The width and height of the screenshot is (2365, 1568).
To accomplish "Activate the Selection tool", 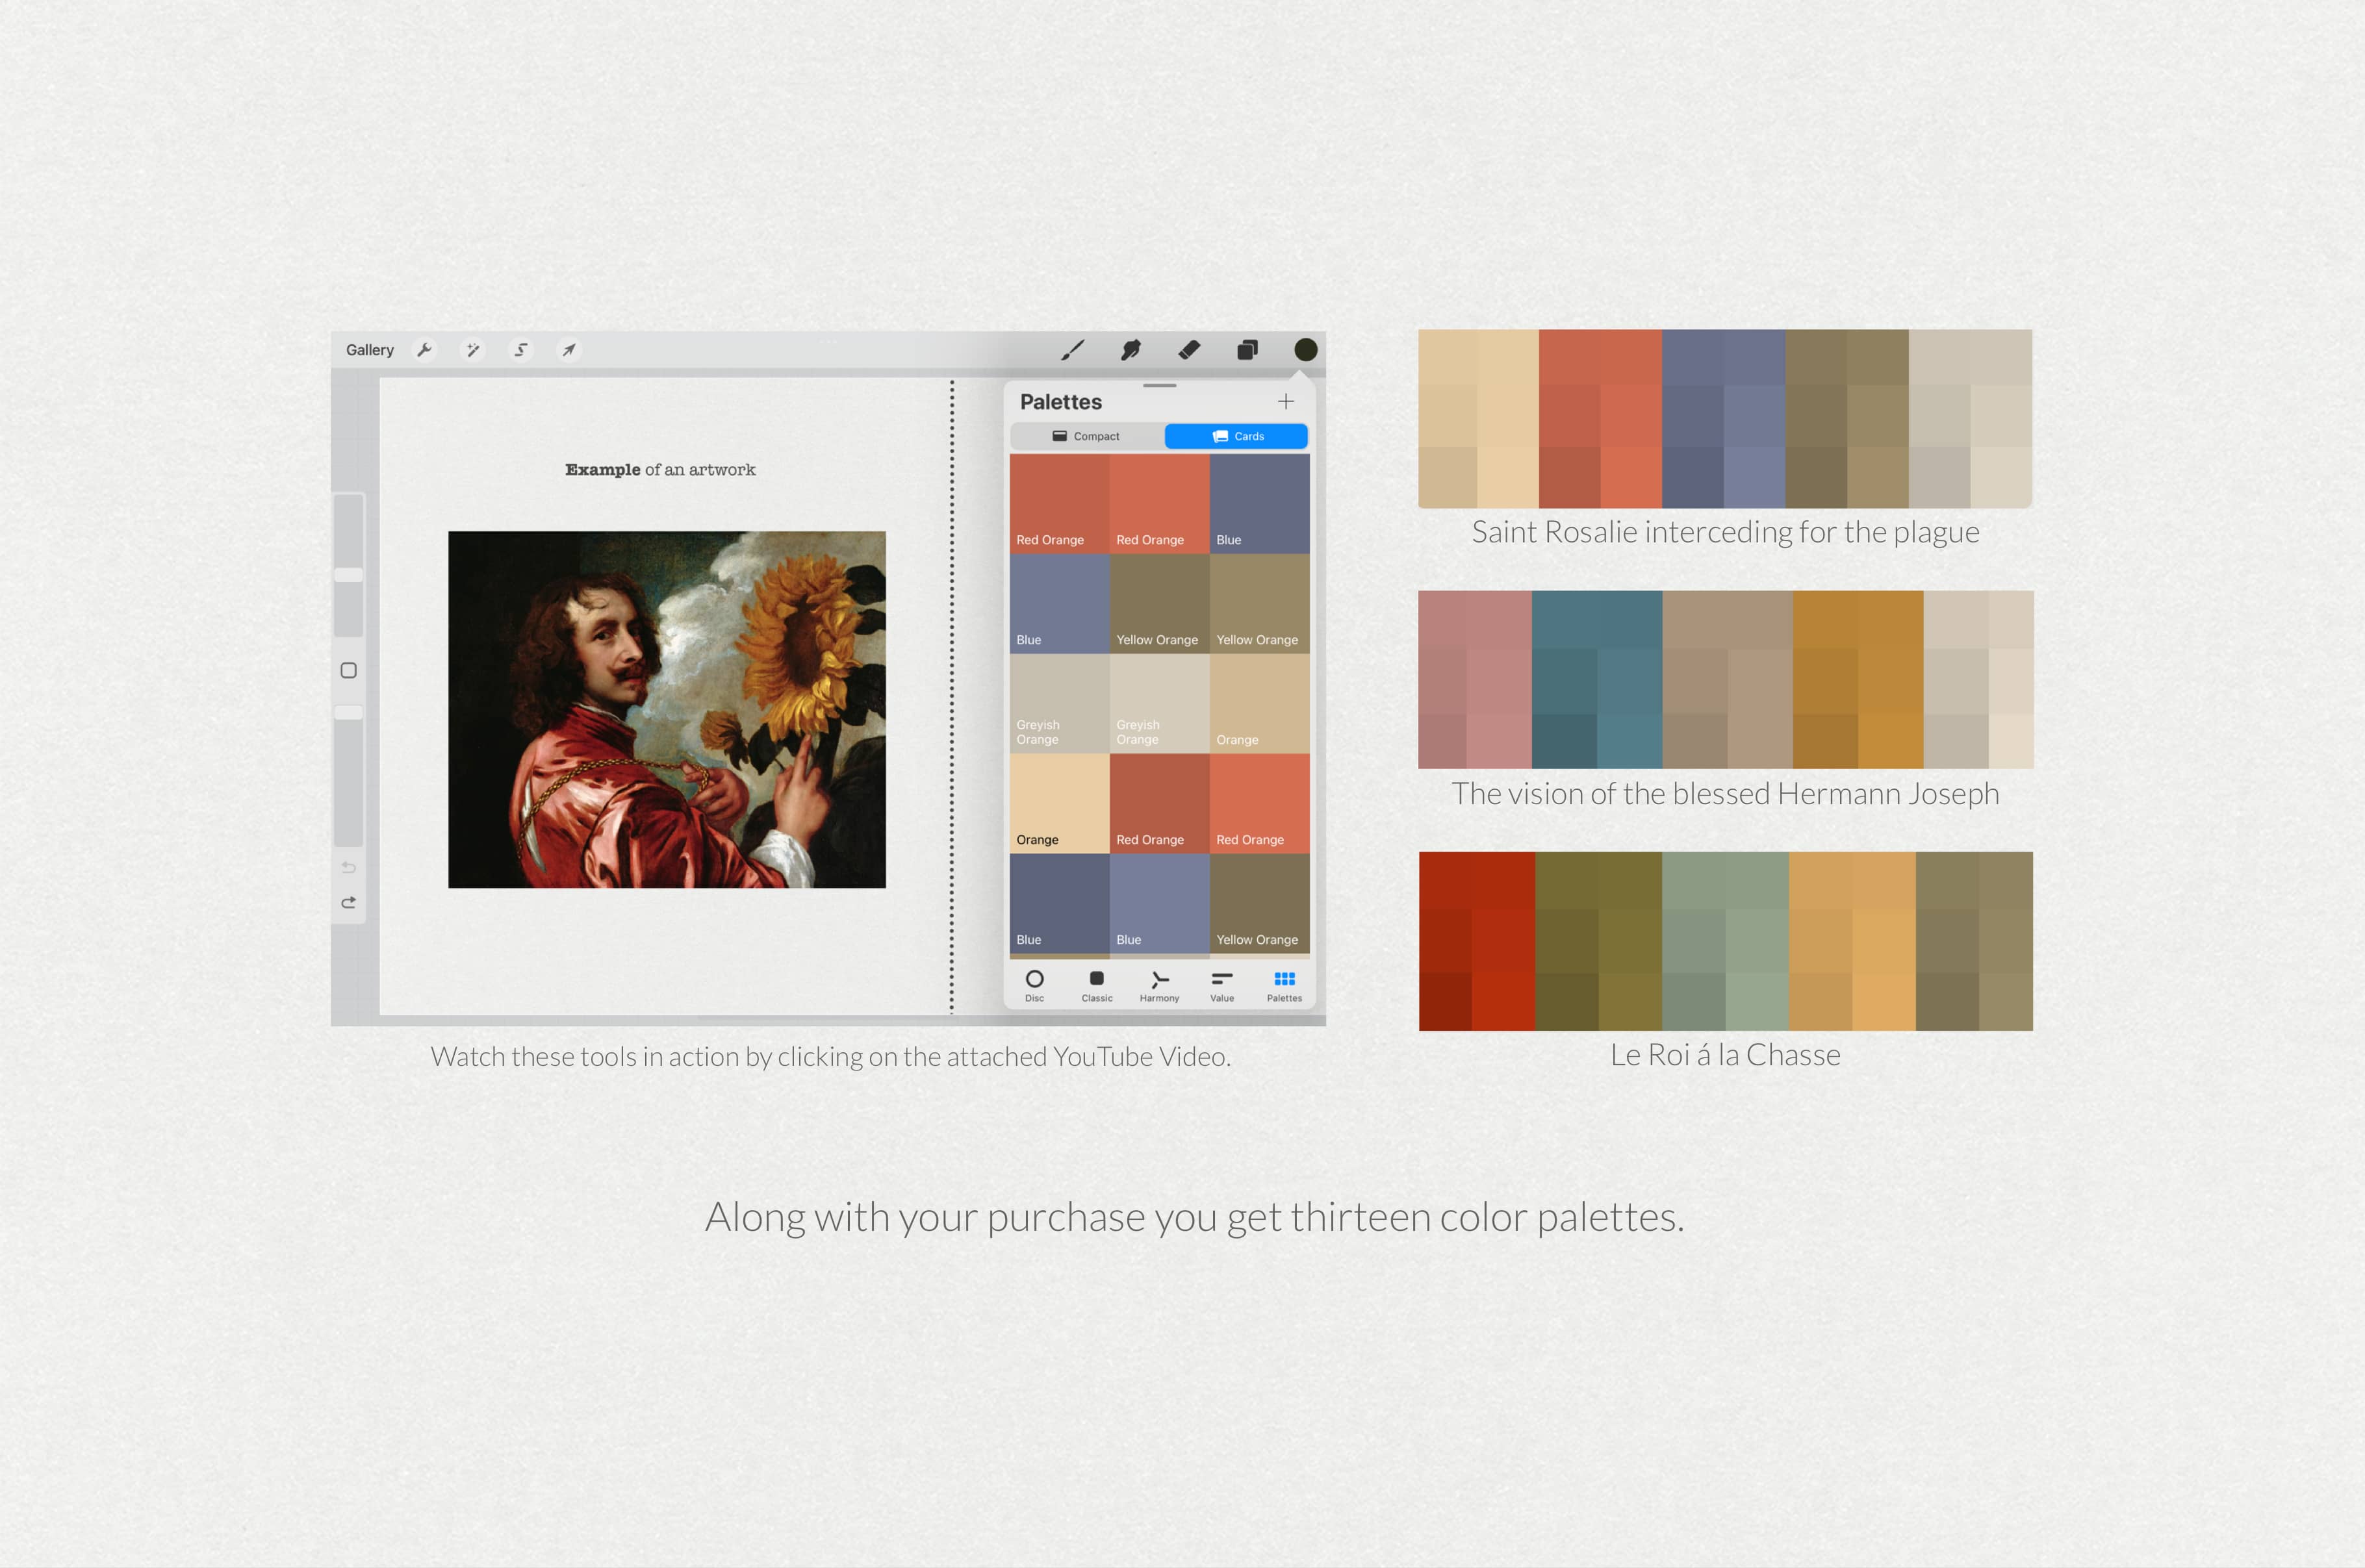I will (520, 349).
